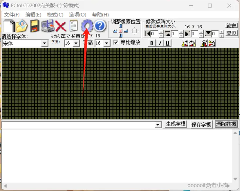240x191 pixels.
Task: Click the bottom-margin triangle icon
Action: pyautogui.click(x=208, y=33)
